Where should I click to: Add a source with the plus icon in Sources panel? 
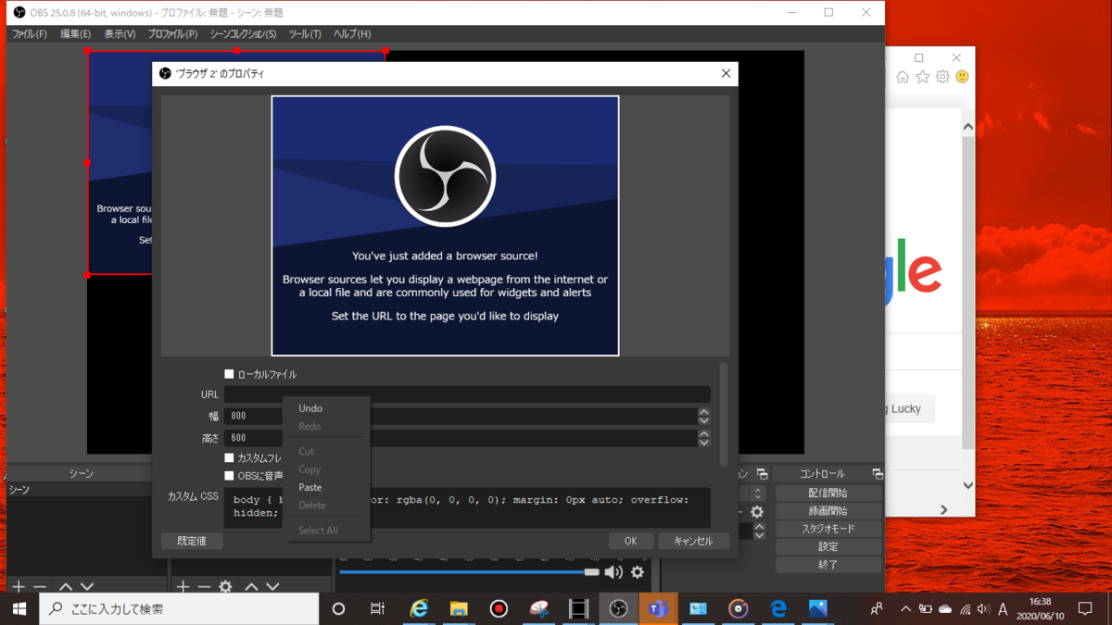click(183, 586)
